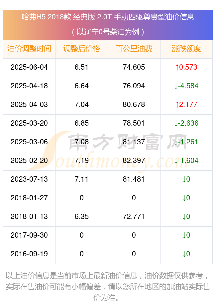Viewport: 216px width, 307px height.
Task: Select the fuel cost 82.397
Action: coord(134,161)
